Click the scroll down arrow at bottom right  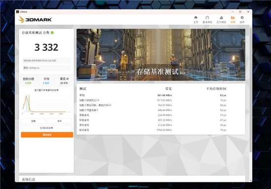[251, 180]
